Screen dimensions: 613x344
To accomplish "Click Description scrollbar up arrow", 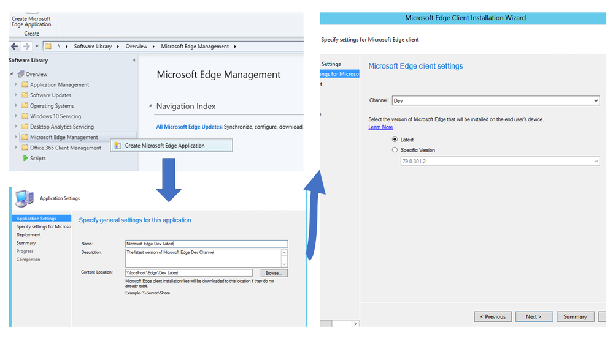I will (284, 253).
